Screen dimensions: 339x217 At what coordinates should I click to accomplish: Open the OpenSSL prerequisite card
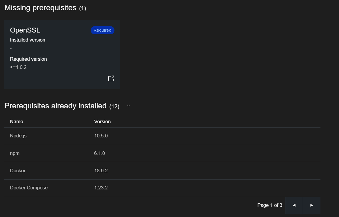[62, 55]
